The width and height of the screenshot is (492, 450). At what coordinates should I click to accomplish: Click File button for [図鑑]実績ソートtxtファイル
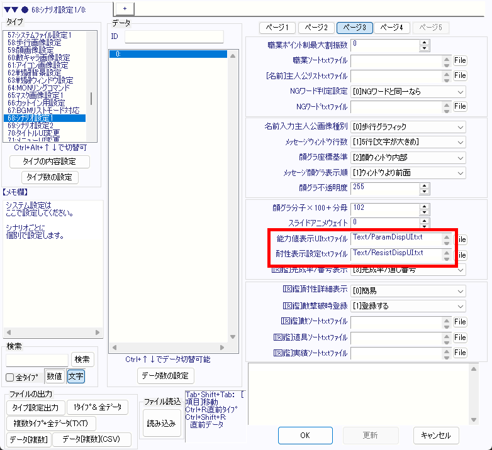460,353
